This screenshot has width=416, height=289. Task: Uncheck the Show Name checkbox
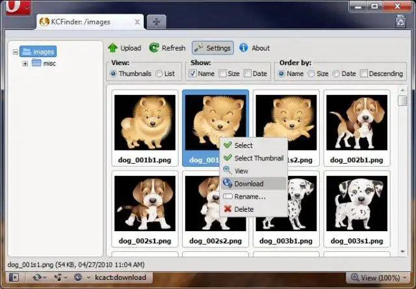point(192,73)
